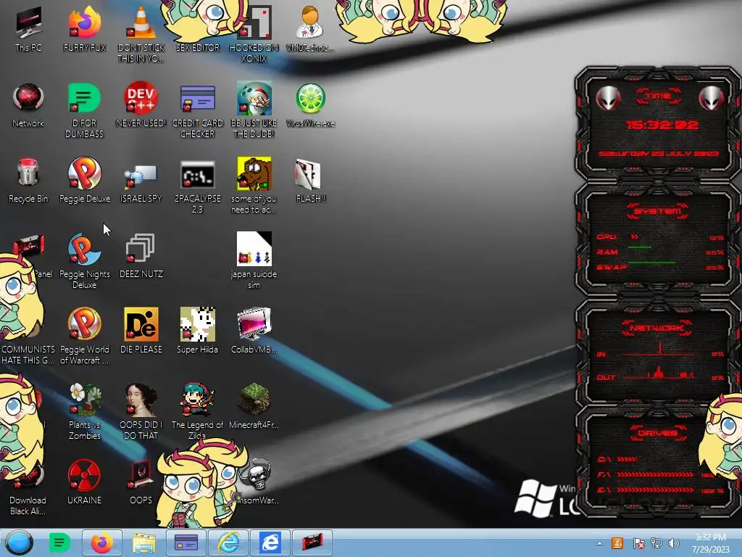The width and height of the screenshot is (742, 557).
Task: Click the DRIVES gadget header
Action: 658,433
